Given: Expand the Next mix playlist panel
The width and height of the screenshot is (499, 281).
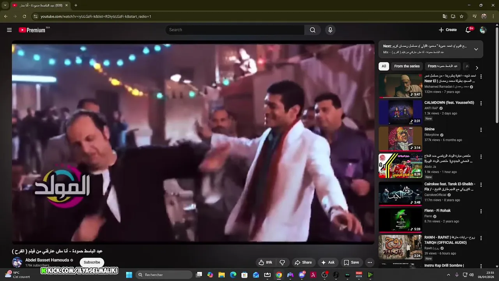Looking at the screenshot, I should tap(476, 49).
